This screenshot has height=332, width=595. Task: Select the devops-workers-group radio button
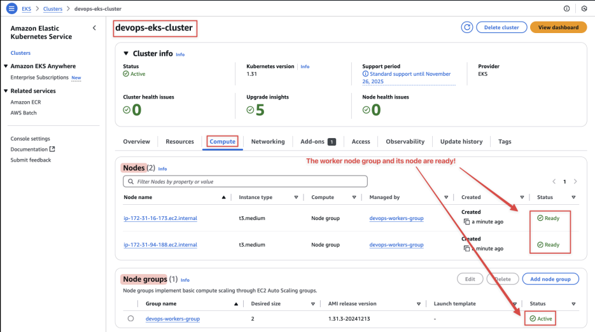(130, 319)
